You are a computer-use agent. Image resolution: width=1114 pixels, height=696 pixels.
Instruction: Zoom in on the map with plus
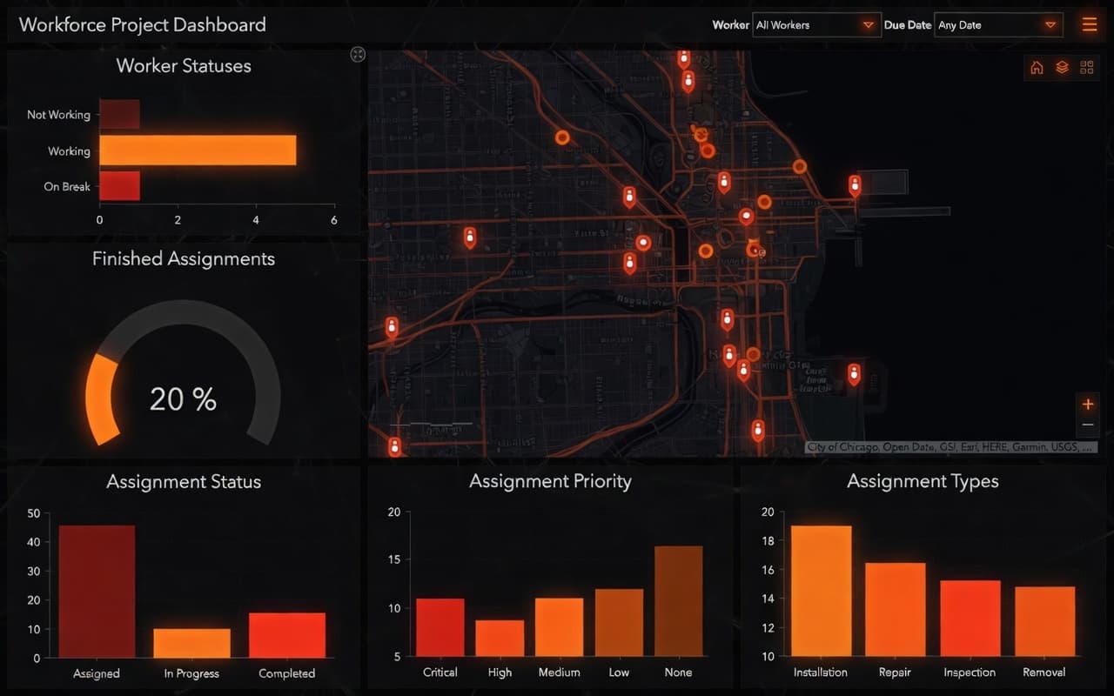click(1088, 404)
